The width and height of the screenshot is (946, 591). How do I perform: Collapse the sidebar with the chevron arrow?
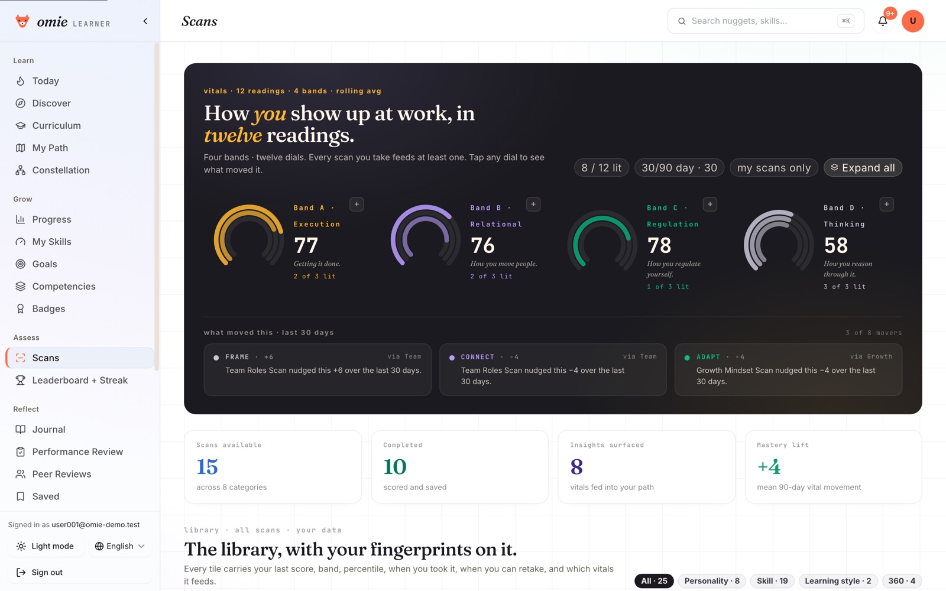pos(145,21)
